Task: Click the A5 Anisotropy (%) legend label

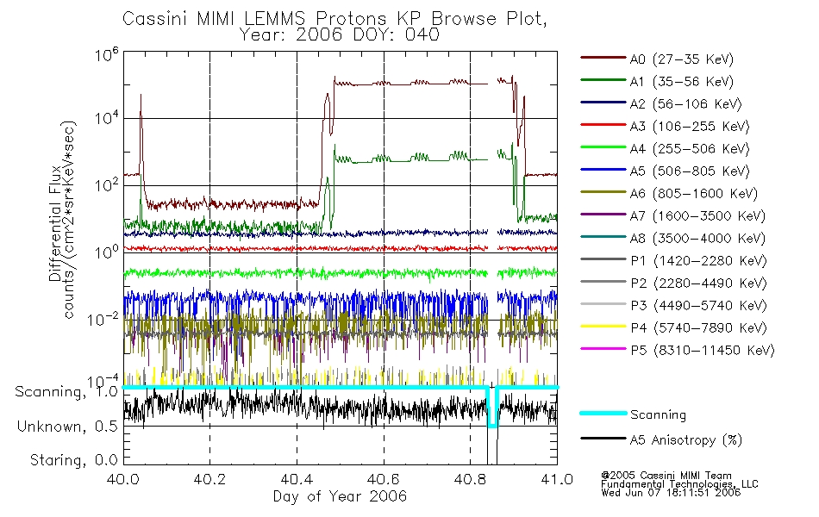Action: (x=686, y=440)
